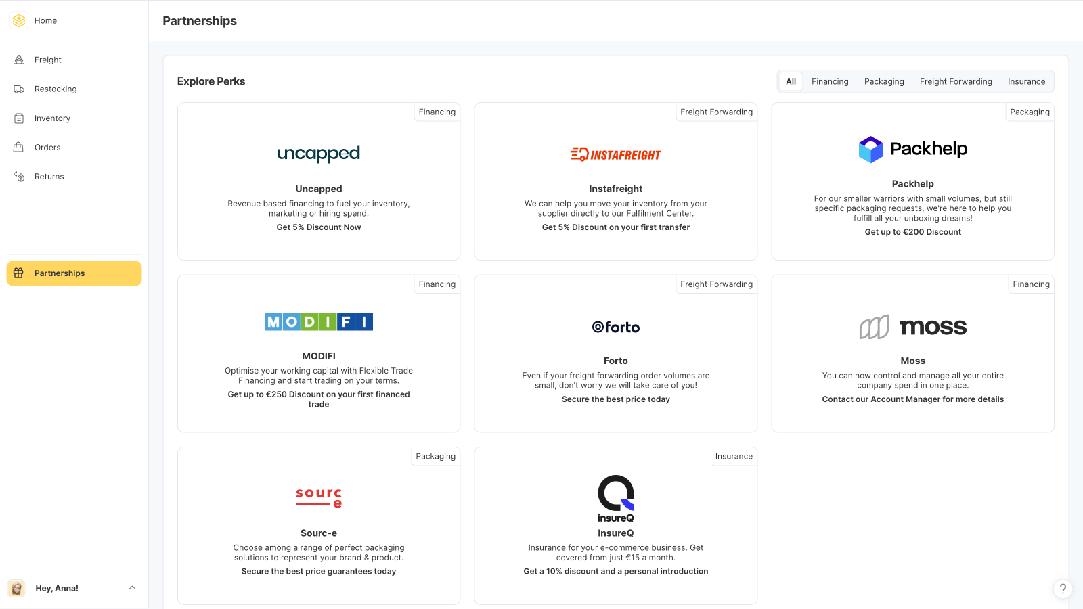Screen dimensions: 1083x609
Task: Click the InsureQ insurance perk card
Action: point(615,526)
